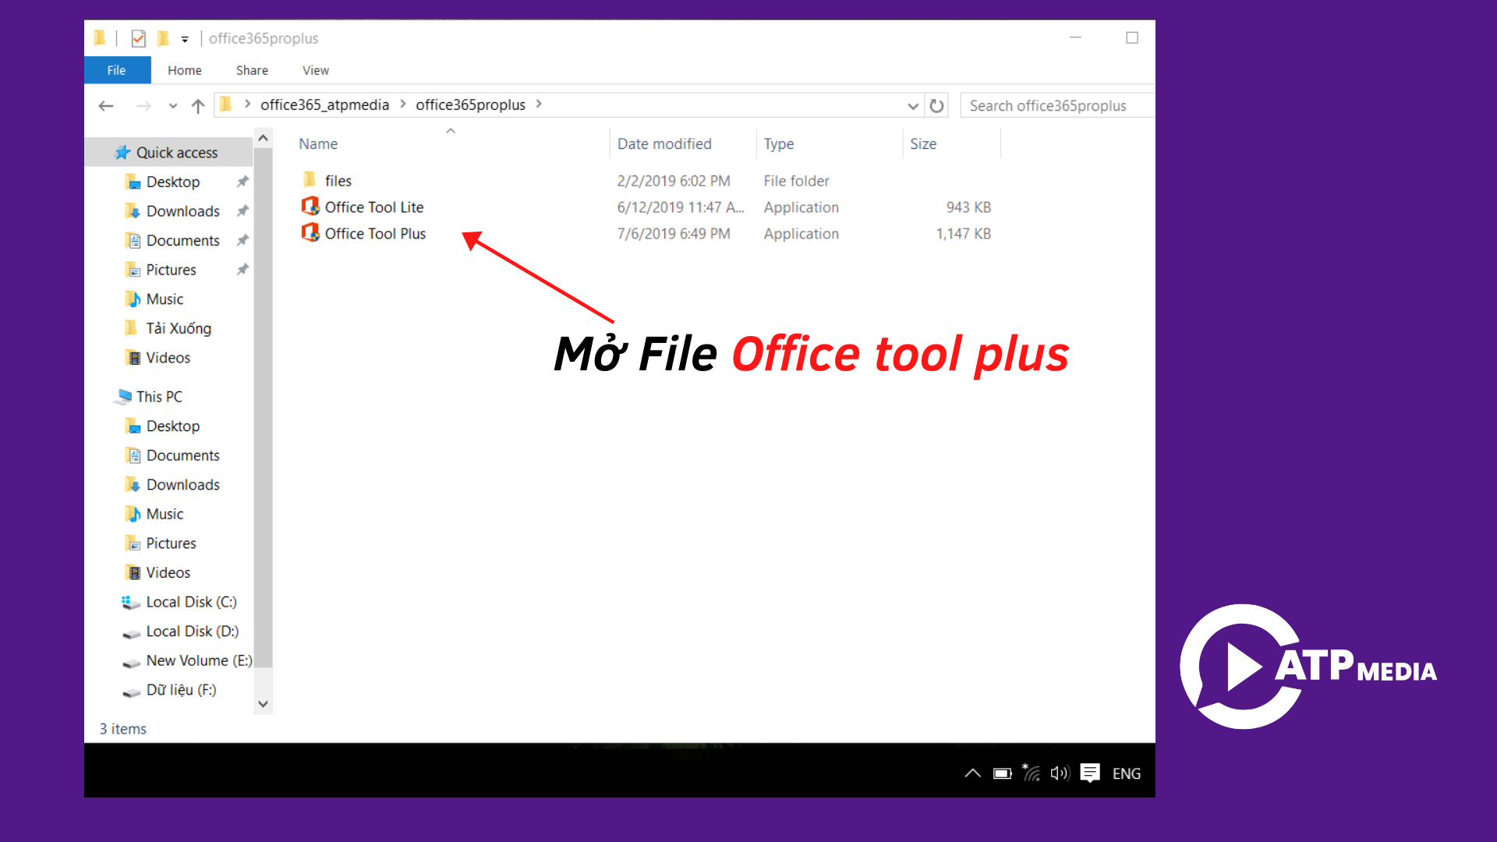Open the Wi-Fi network tray icon
The width and height of the screenshot is (1497, 842).
tap(1031, 773)
